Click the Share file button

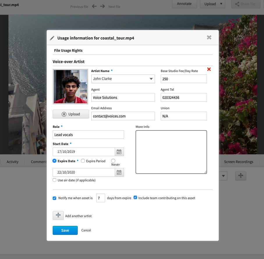coord(246,4)
